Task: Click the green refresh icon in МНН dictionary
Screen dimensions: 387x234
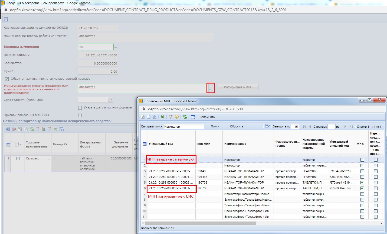Action: (x=185, y=117)
